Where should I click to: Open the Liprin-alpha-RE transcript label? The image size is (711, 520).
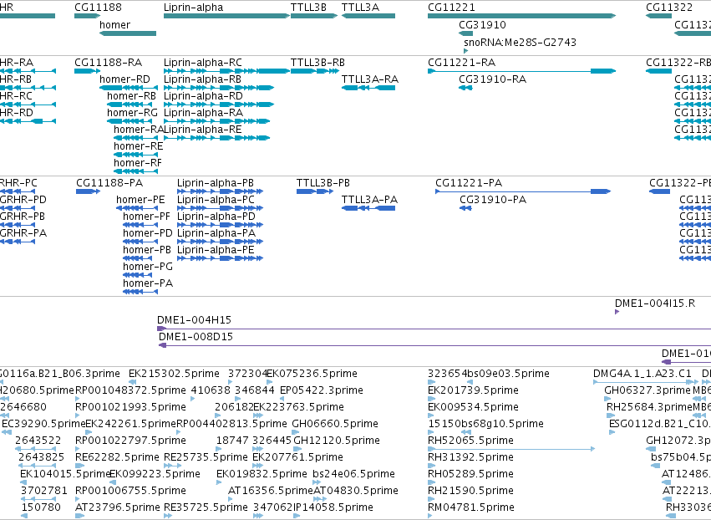coord(203,130)
